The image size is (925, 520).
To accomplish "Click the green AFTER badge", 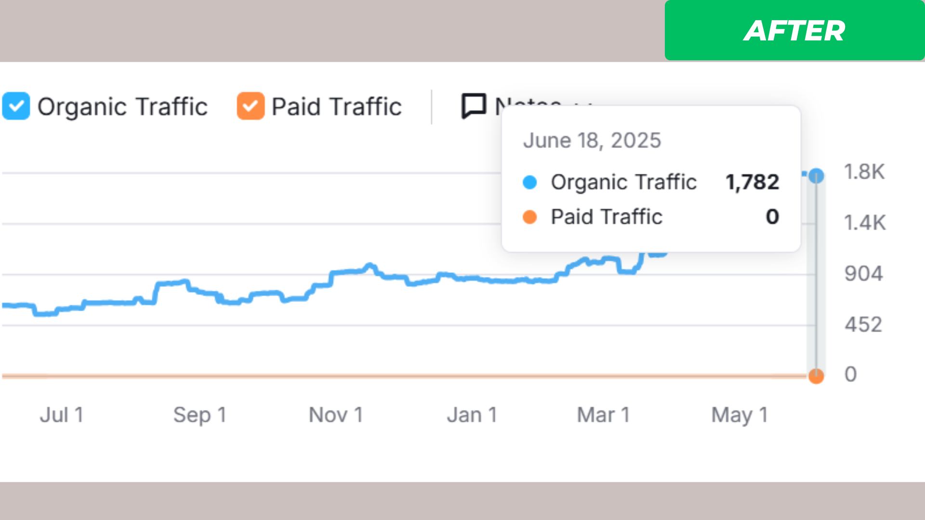I will 794,30.
